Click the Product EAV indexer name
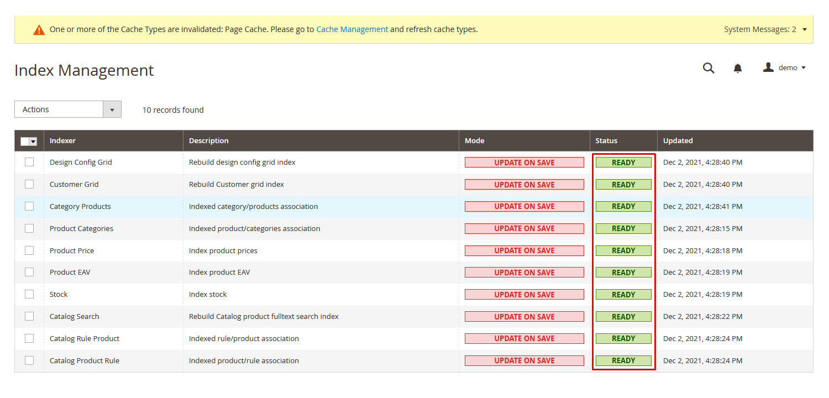The image size is (829, 398). point(70,273)
